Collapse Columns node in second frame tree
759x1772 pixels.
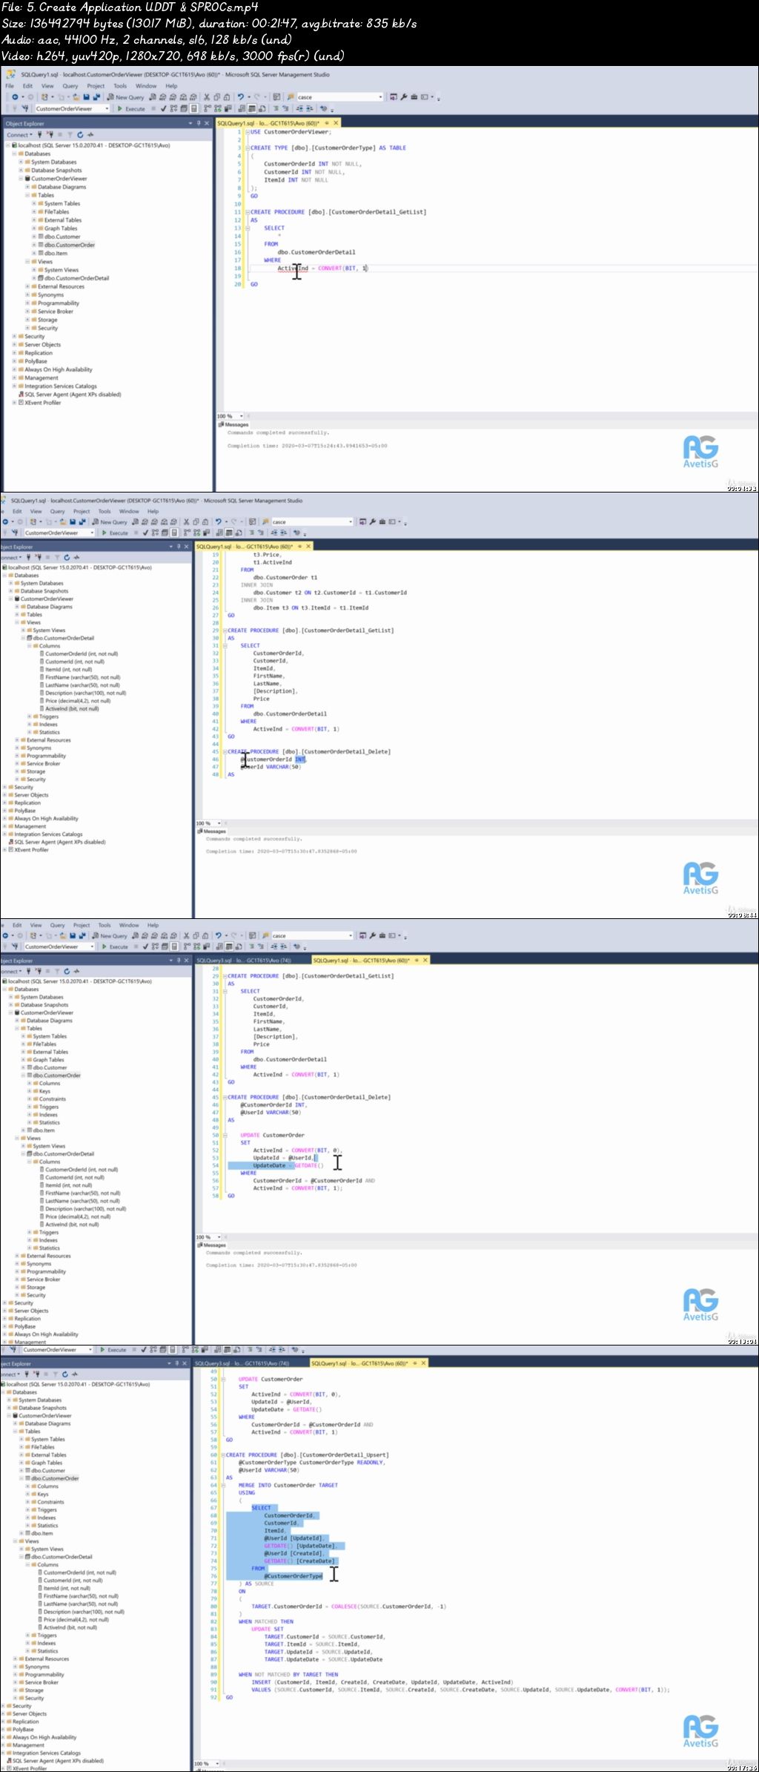click(30, 646)
